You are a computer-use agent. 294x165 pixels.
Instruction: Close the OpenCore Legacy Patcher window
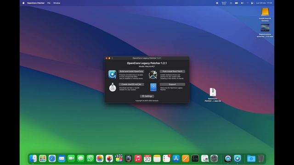107,58
